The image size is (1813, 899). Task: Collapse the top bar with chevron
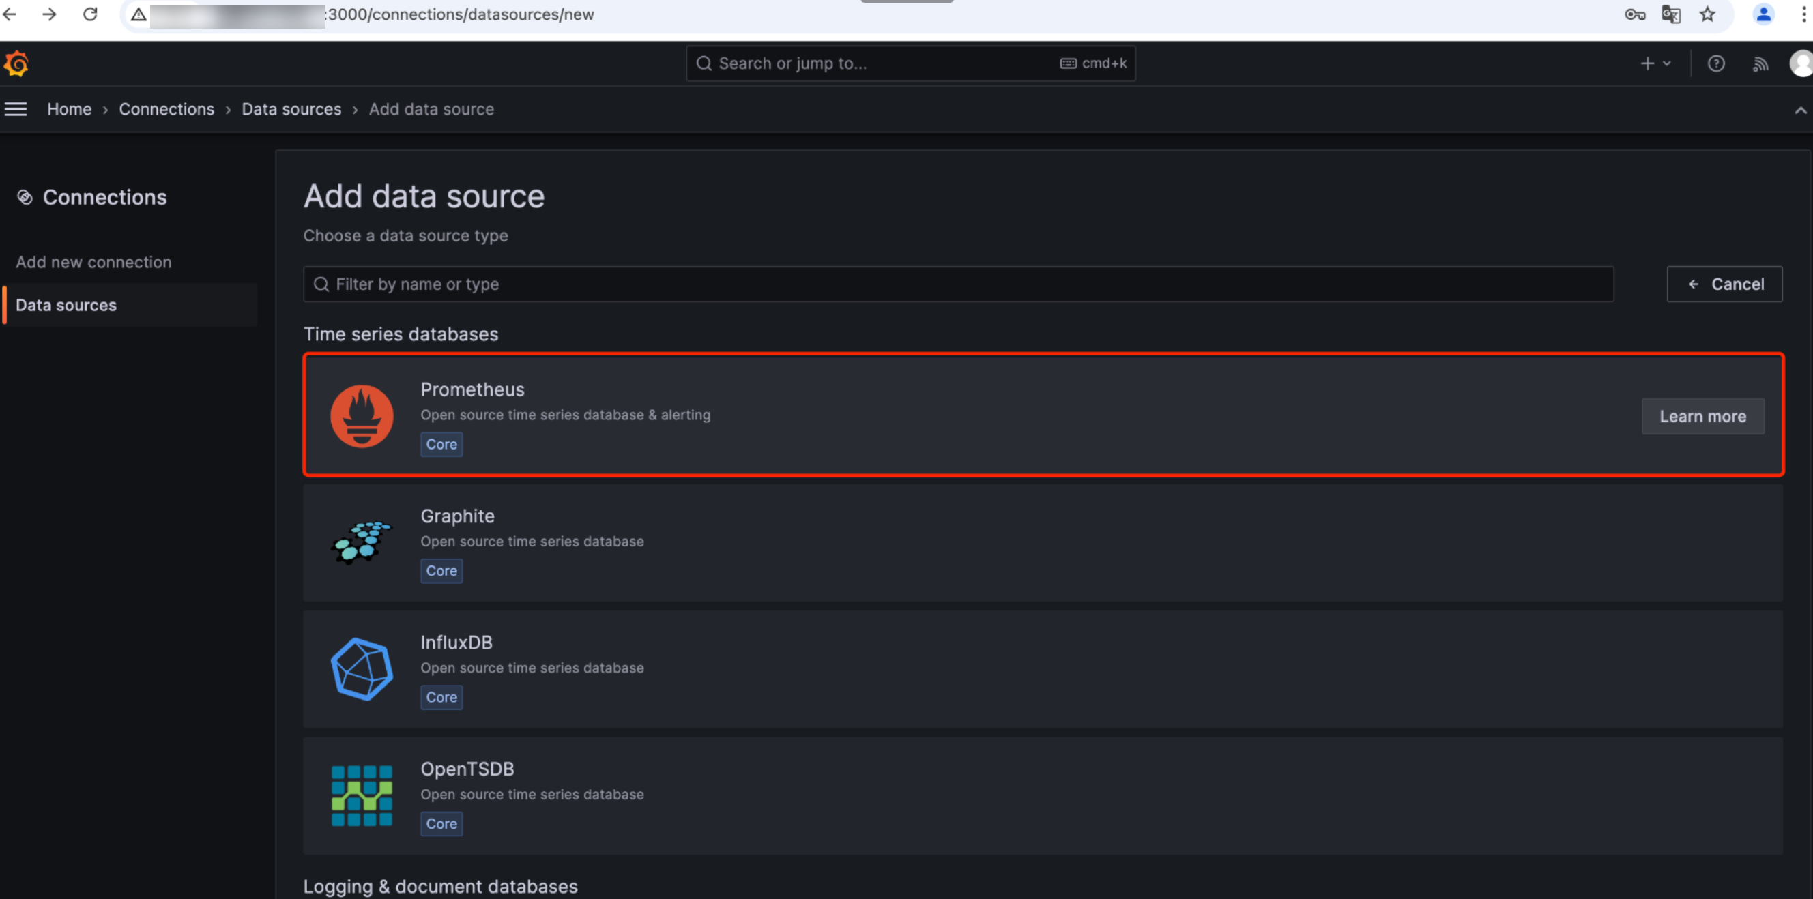coord(1799,110)
